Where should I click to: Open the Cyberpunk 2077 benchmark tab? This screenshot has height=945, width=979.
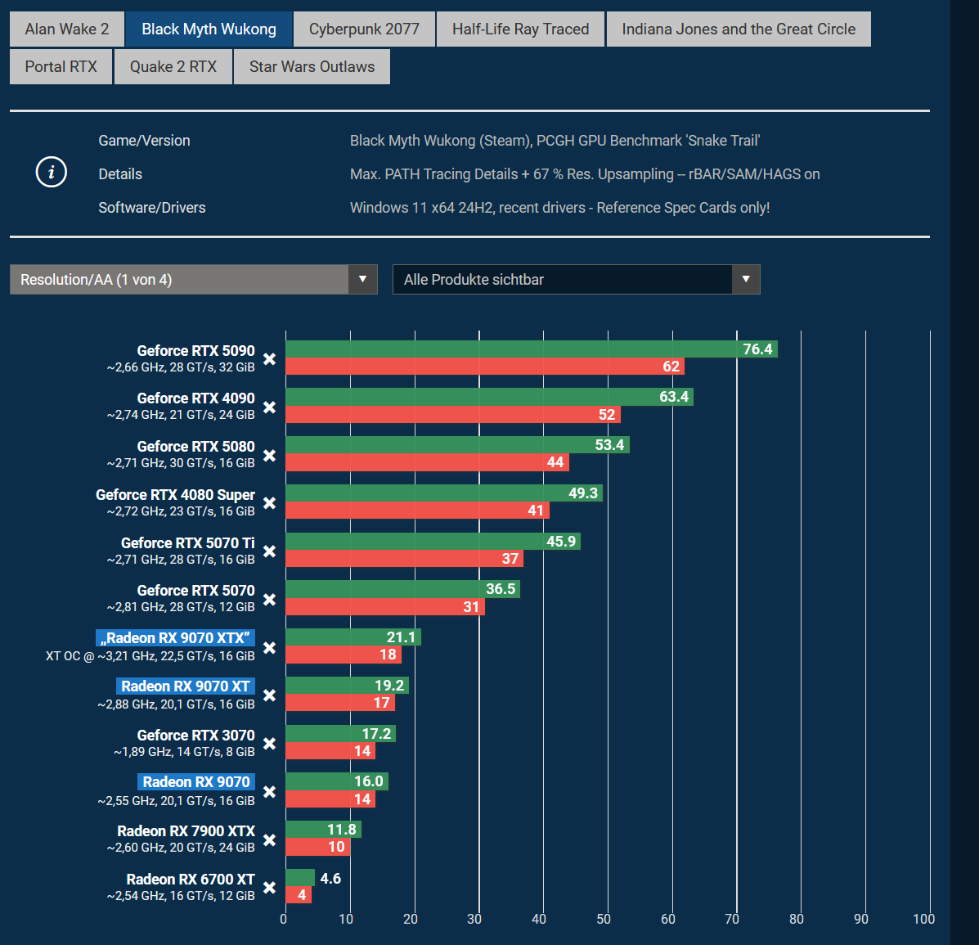(x=364, y=29)
